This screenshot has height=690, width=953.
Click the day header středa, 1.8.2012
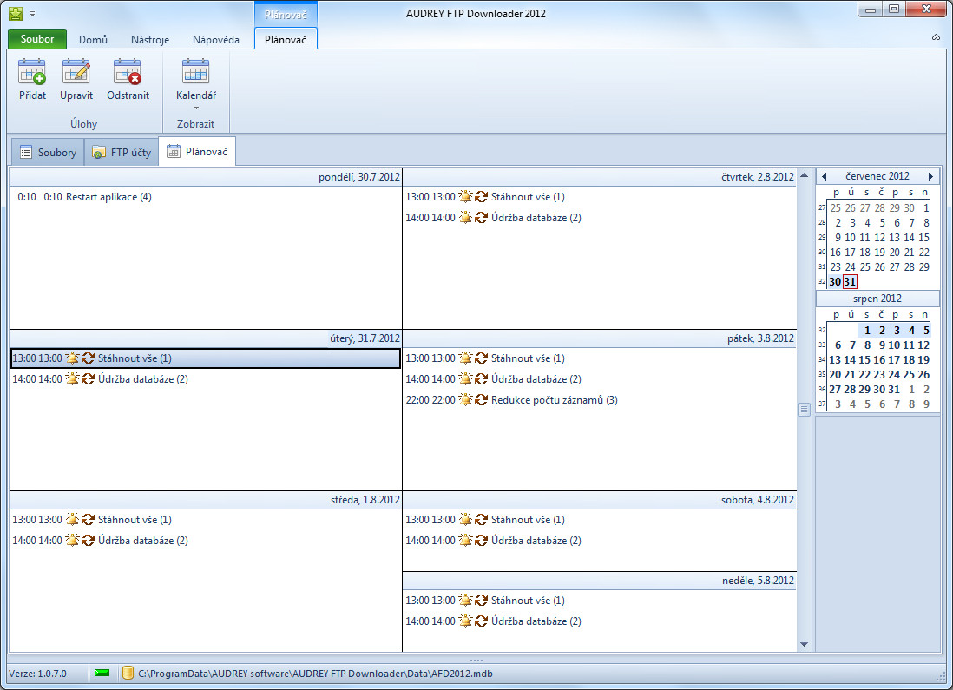206,500
